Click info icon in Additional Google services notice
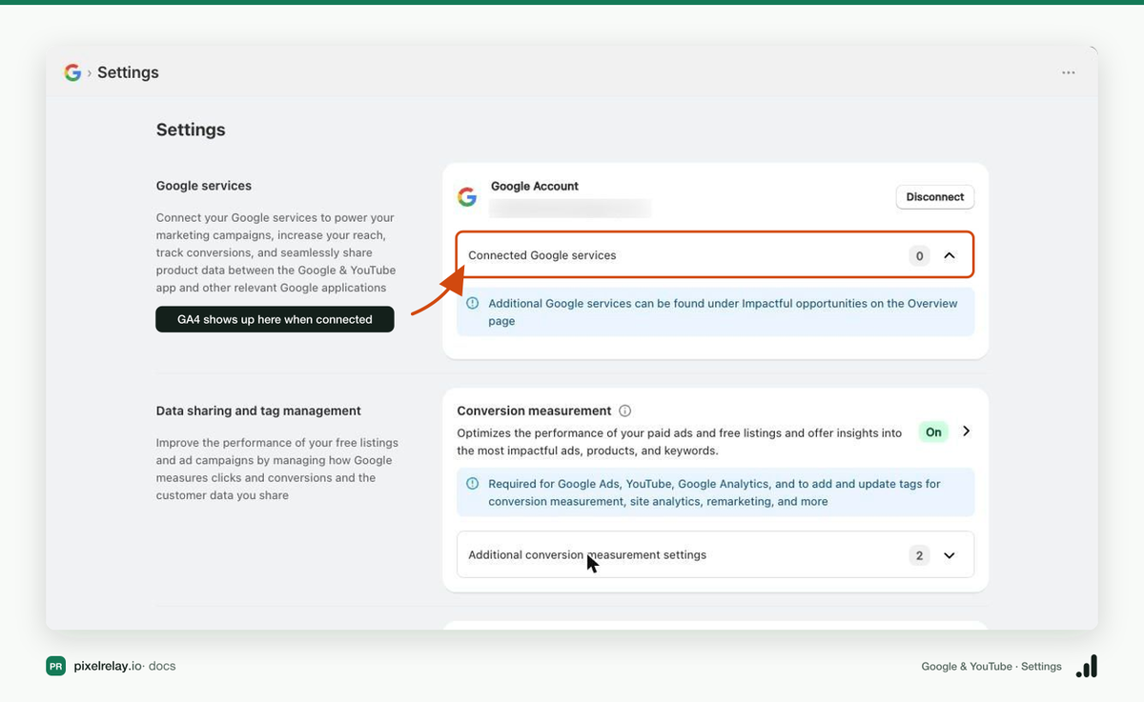The image size is (1144, 702). pos(473,303)
